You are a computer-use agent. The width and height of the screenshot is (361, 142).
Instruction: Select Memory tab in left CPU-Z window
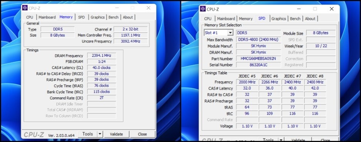point(66,17)
